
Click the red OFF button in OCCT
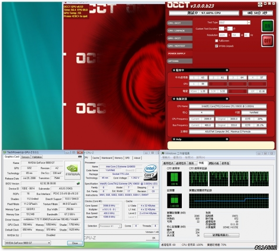point(267,41)
